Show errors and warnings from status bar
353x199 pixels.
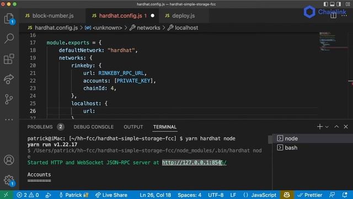point(28,195)
